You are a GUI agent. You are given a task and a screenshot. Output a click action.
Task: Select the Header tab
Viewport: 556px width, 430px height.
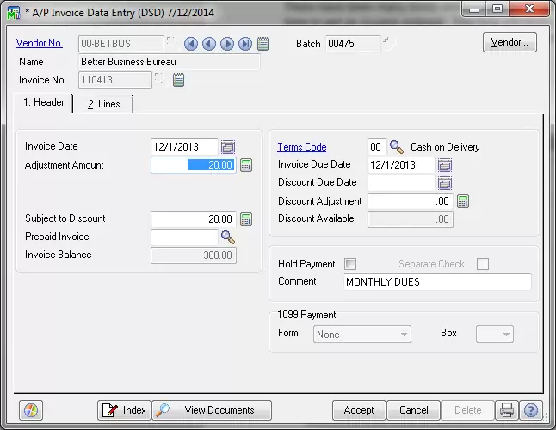click(44, 103)
